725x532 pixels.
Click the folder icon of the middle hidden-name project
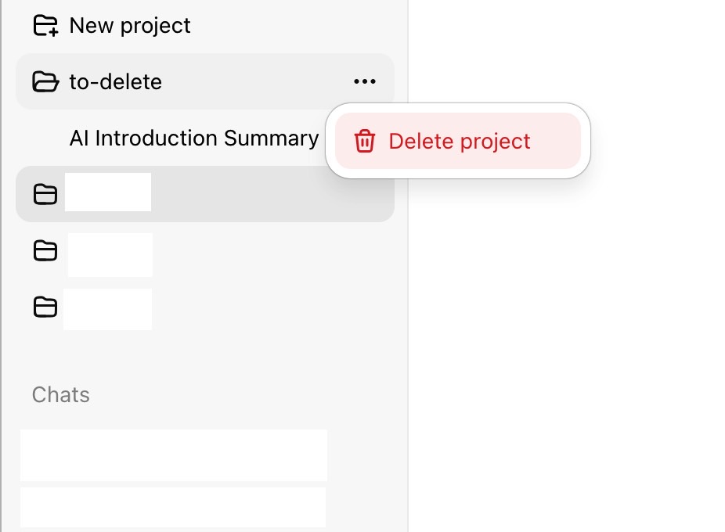[x=45, y=251]
